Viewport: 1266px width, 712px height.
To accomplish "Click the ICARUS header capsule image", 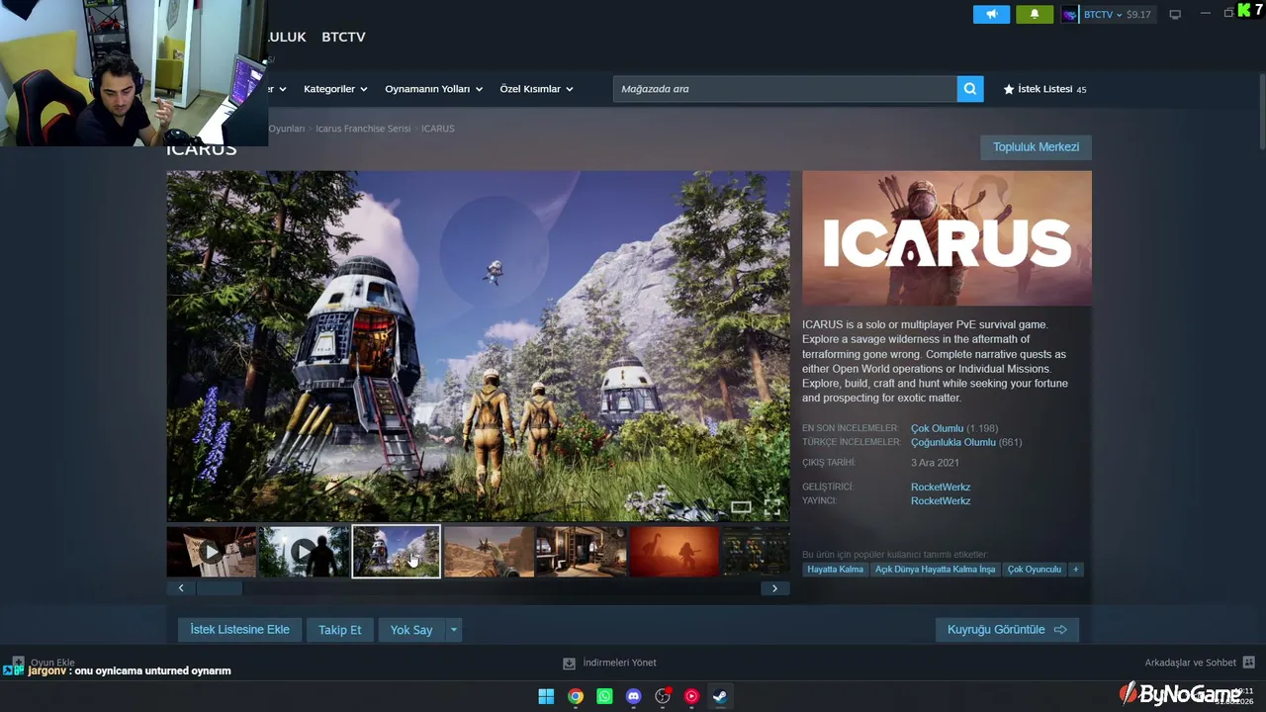I will tap(947, 238).
